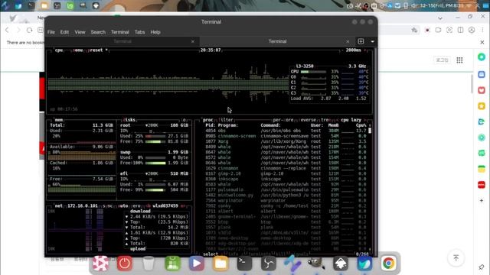Open the green software manager dock icon
The image size is (490, 275).
pos(172,264)
